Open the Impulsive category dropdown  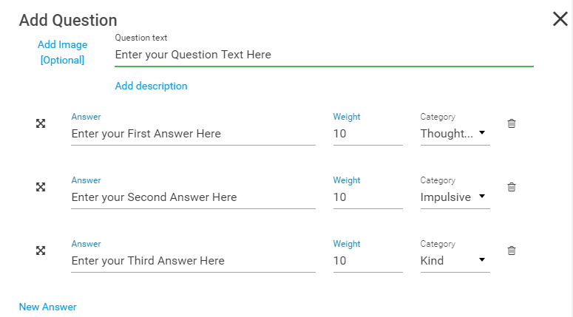point(455,197)
